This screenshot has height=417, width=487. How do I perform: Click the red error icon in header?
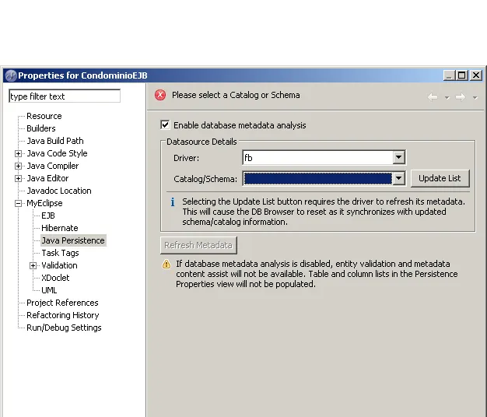[x=160, y=95]
